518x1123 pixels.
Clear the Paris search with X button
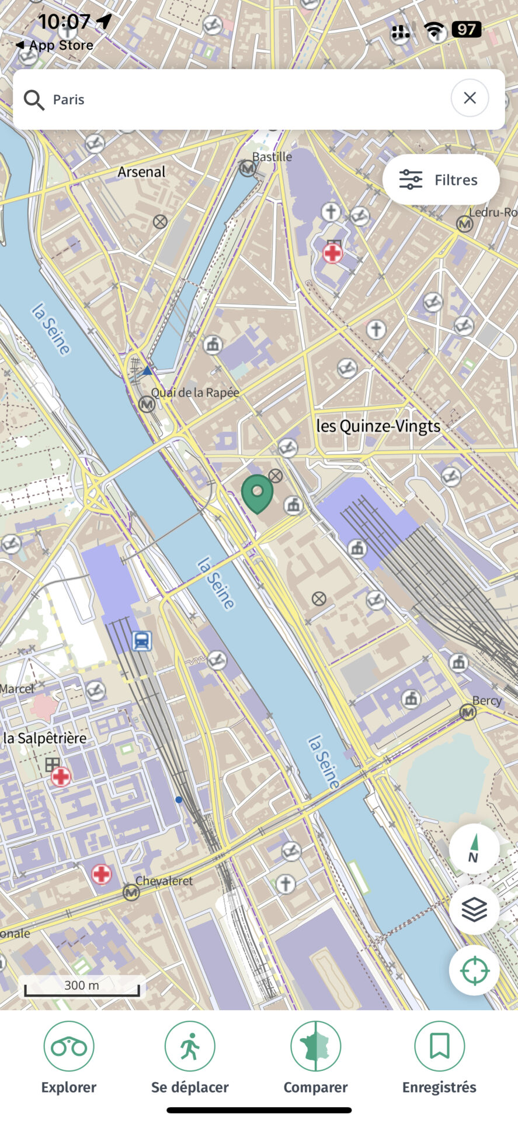click(470, 98)
